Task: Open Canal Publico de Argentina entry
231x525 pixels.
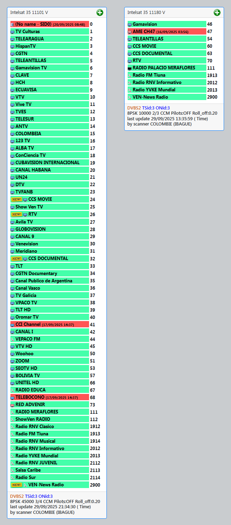Action: (44, 281)
